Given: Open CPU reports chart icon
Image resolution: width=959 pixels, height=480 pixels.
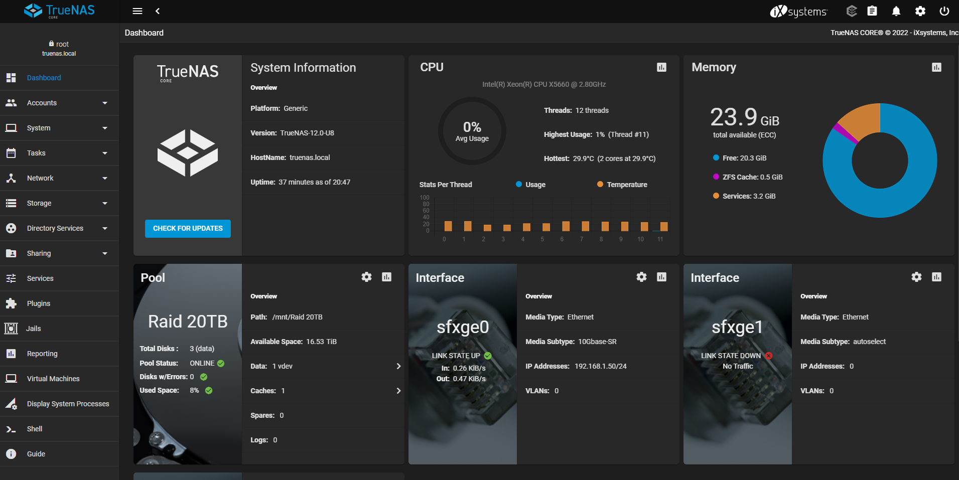Looking at the screenshot, I should 662,67.
